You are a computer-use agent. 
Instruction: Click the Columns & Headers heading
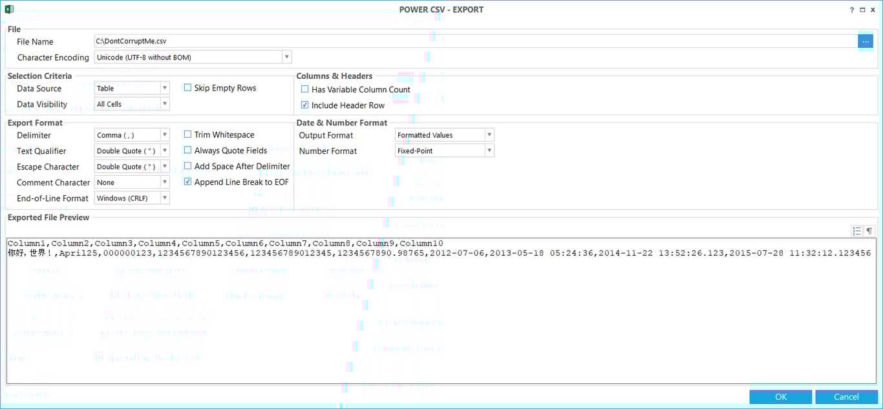(334, 76)
